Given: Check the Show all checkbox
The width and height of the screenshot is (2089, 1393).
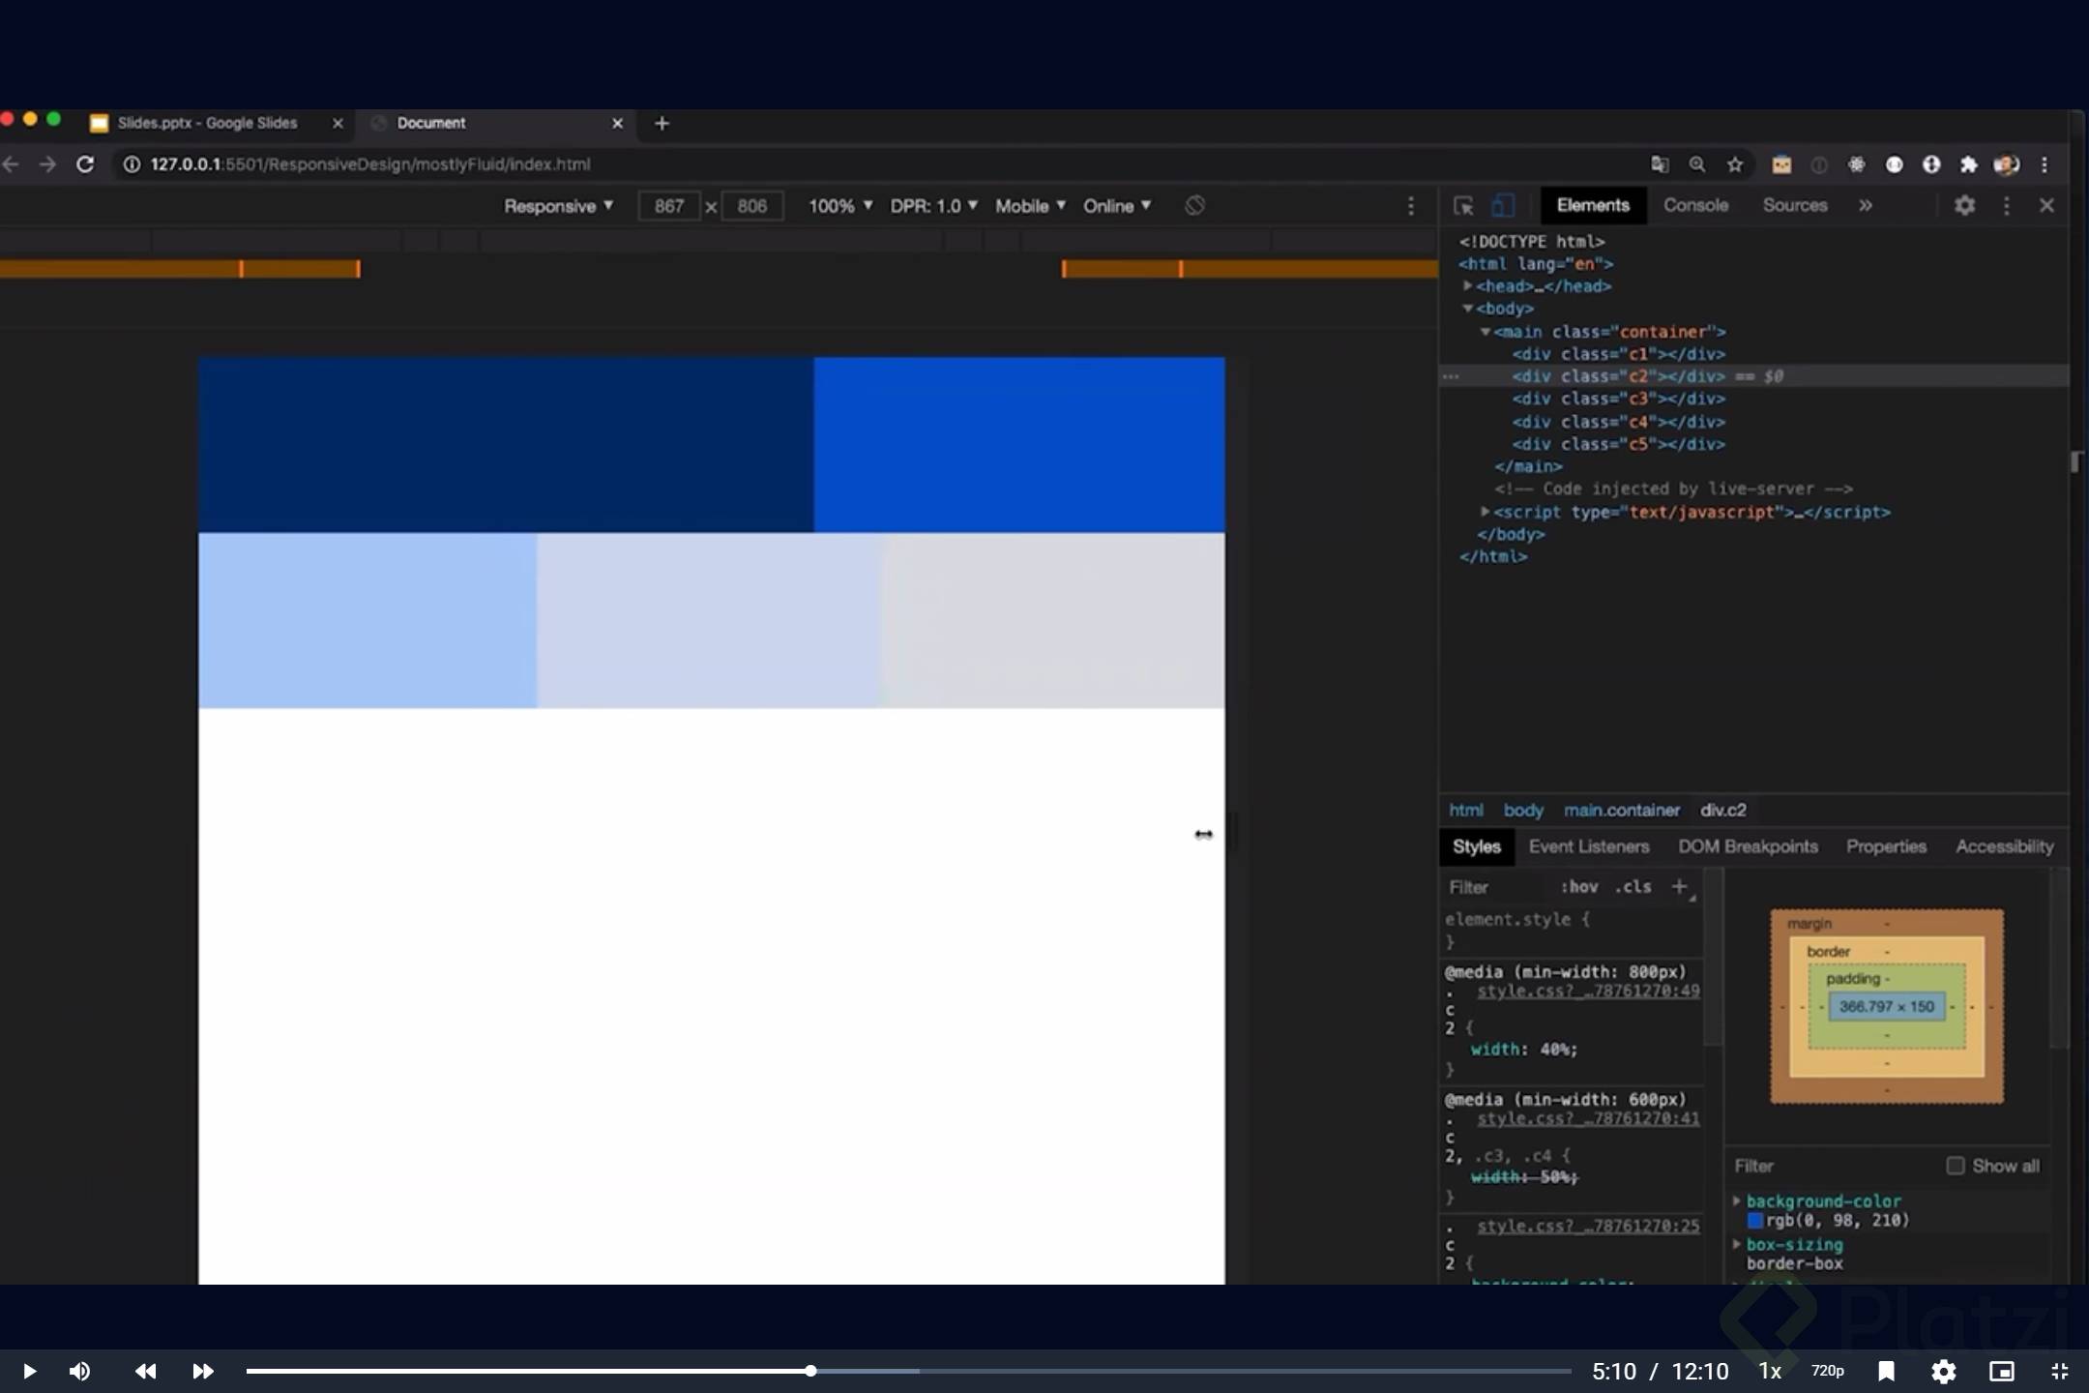Looking at the screenshot, I should (x=1956, y=1166).
